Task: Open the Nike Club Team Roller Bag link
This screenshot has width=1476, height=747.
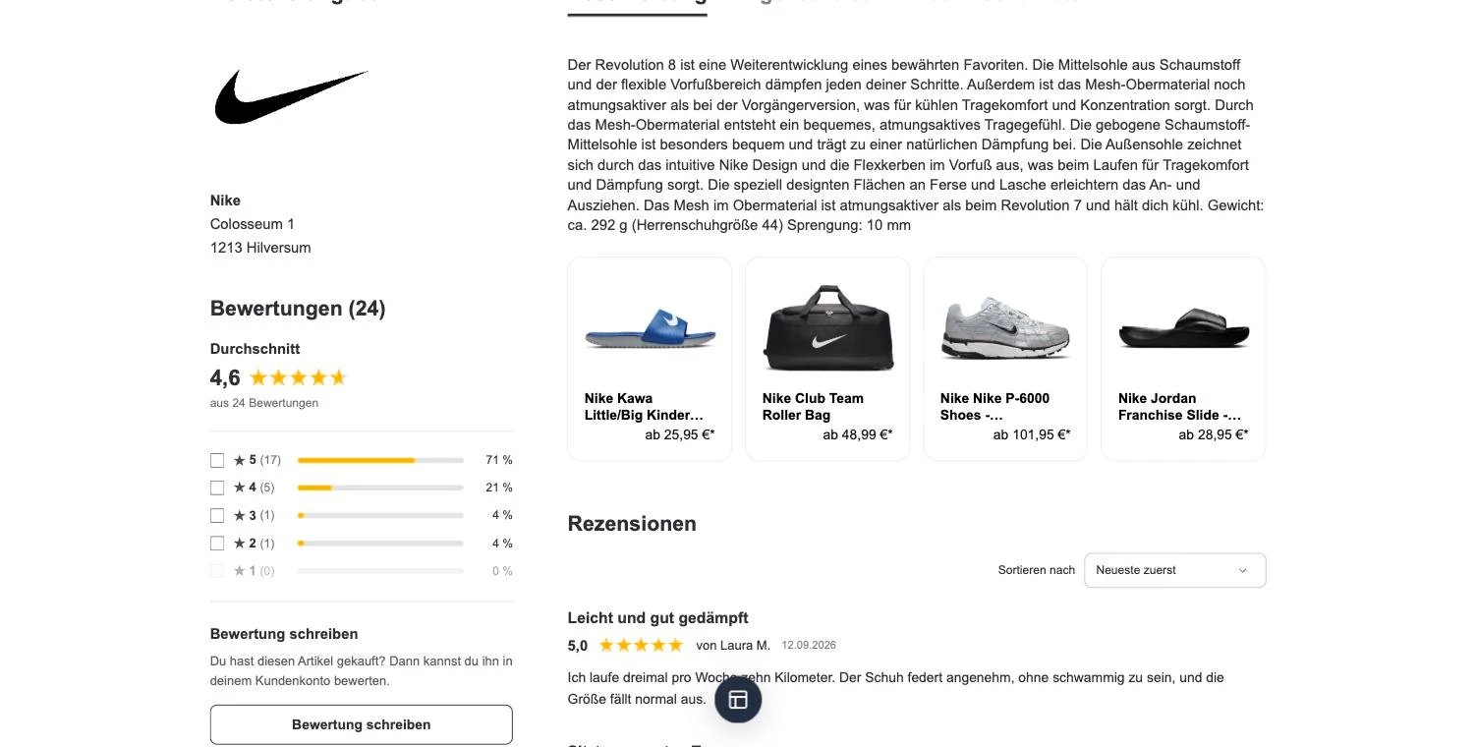Action: [813, 407]
